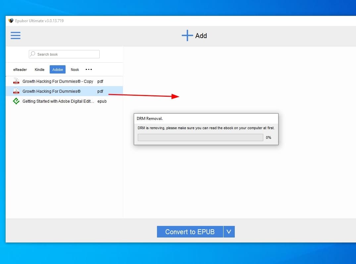
Task: Click the Add text label
Action: coord(201,36)
